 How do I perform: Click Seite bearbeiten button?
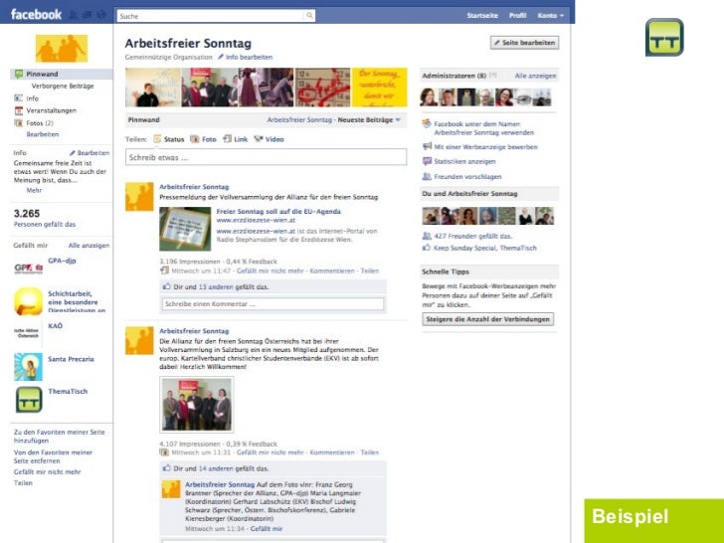click(524, 43)
